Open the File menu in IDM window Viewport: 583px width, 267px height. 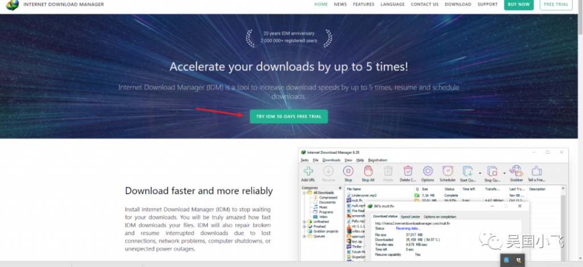pos(315,160)
